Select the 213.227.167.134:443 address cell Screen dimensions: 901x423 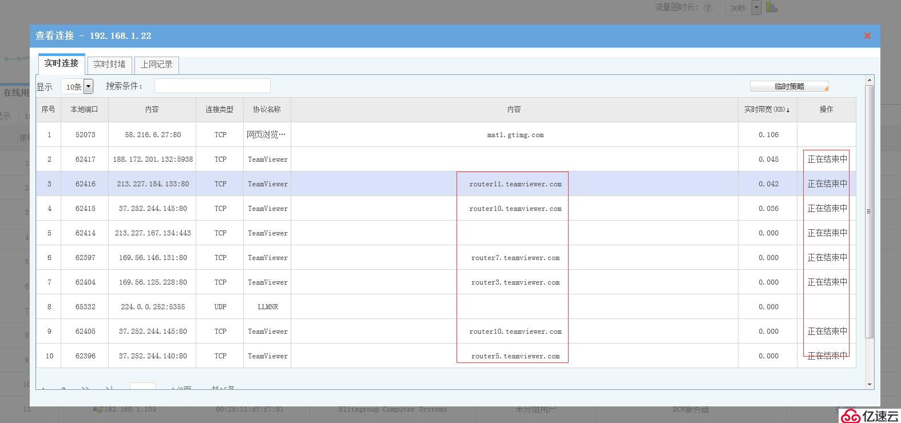point(153,233)
